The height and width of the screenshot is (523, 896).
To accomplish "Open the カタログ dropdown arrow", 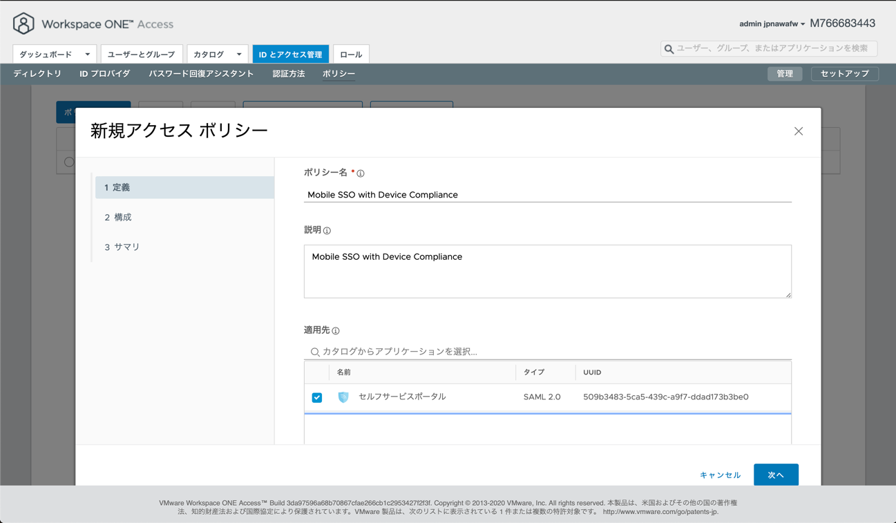I will 239,55.
